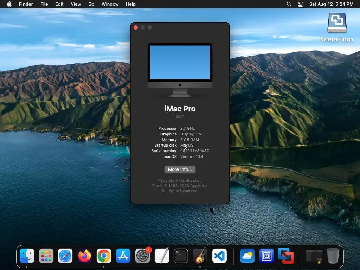Open the Window menu

click(x=110, y=4)
